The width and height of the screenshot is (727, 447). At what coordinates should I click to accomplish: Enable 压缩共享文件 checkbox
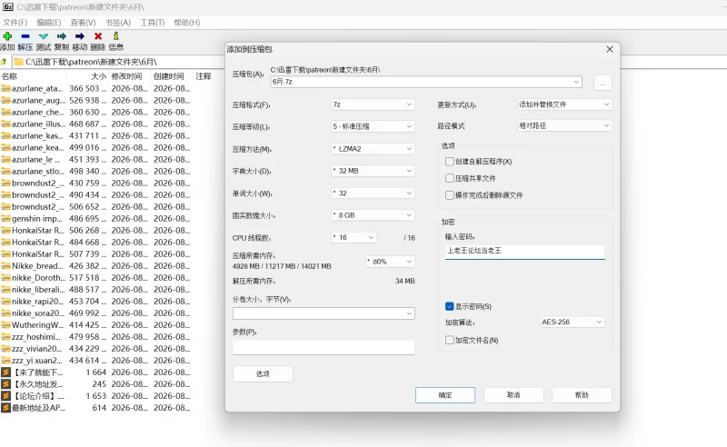[449, 178]
